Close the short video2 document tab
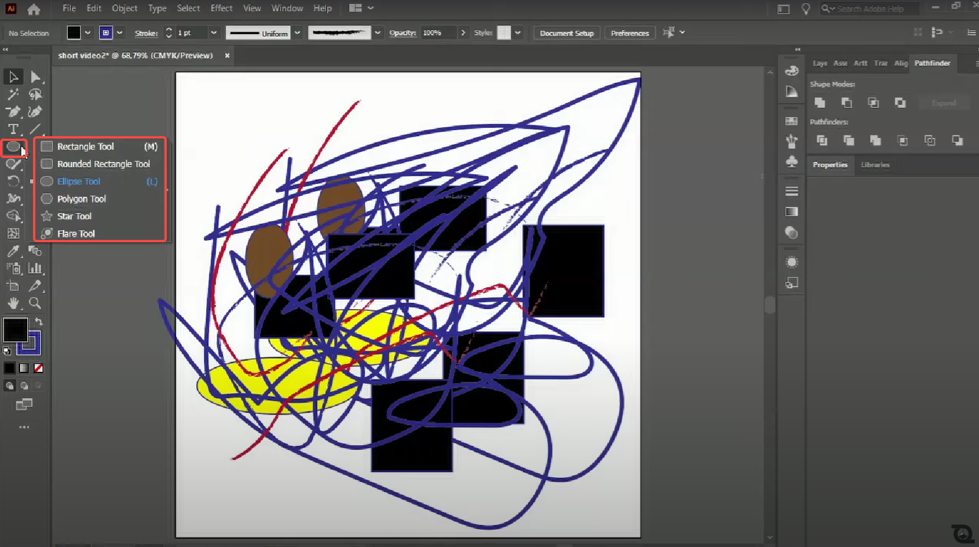 point(227,55)
